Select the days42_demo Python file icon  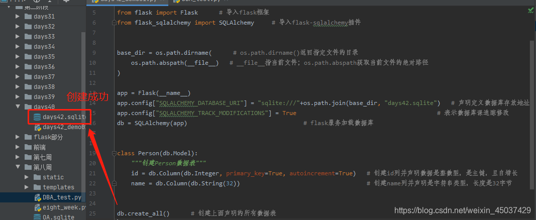pyautogui.click(x=37, y=128)
